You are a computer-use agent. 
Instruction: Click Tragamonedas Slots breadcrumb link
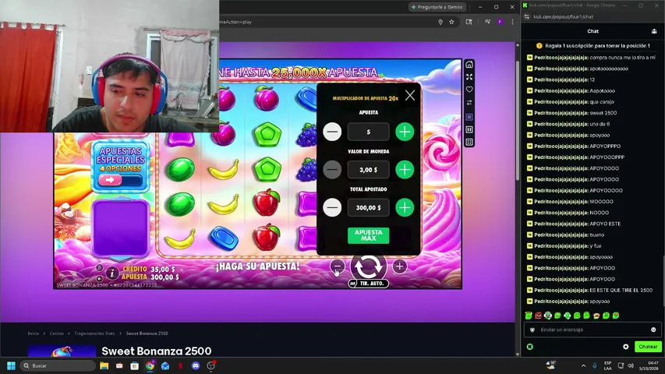(94, 333)
